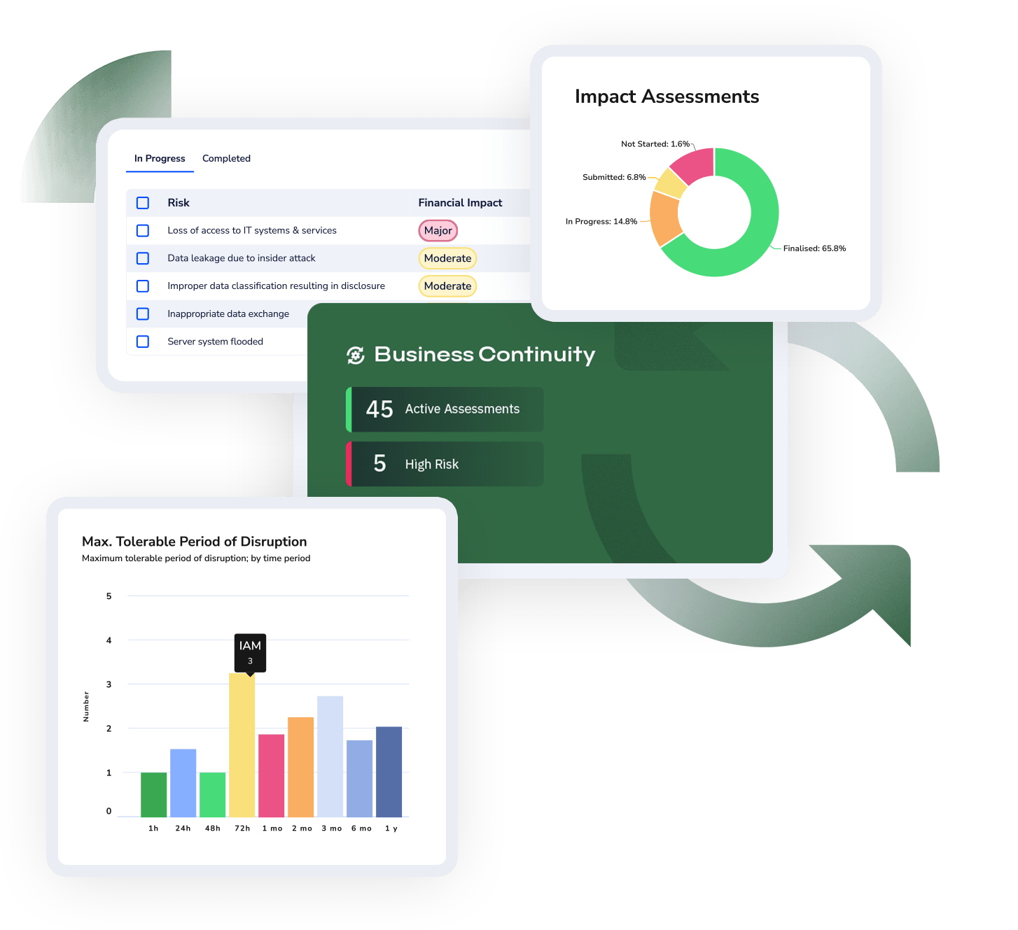The image size is (1018, 930).
Task: Click the pale blue 3 mo bar
Action: 330,756
